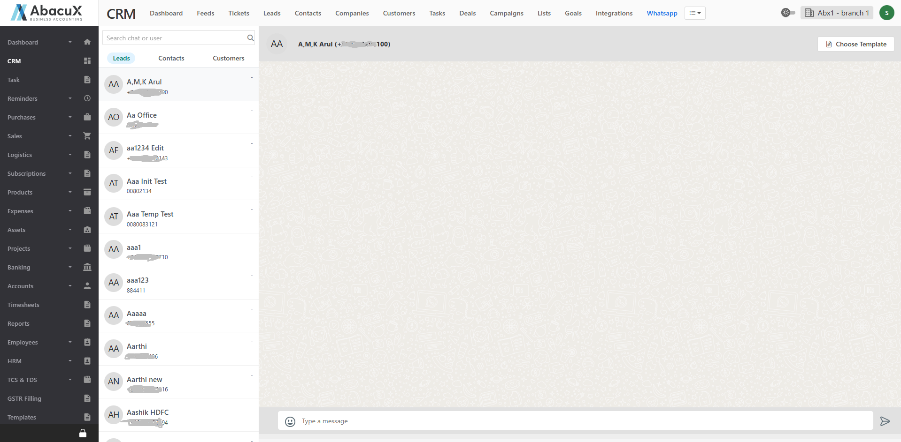Click the Choose Template button

855,44
